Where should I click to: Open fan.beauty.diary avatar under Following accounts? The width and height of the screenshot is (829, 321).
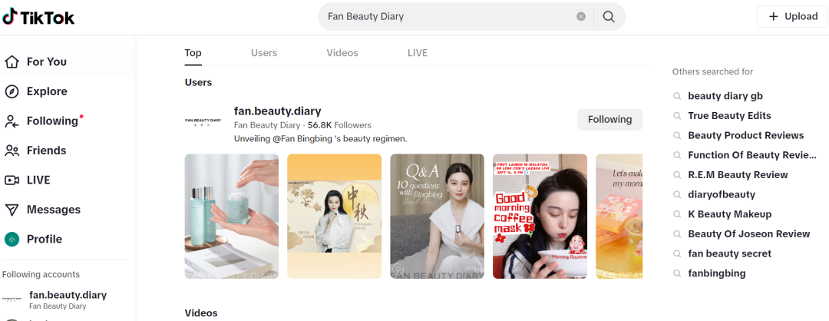12,299
